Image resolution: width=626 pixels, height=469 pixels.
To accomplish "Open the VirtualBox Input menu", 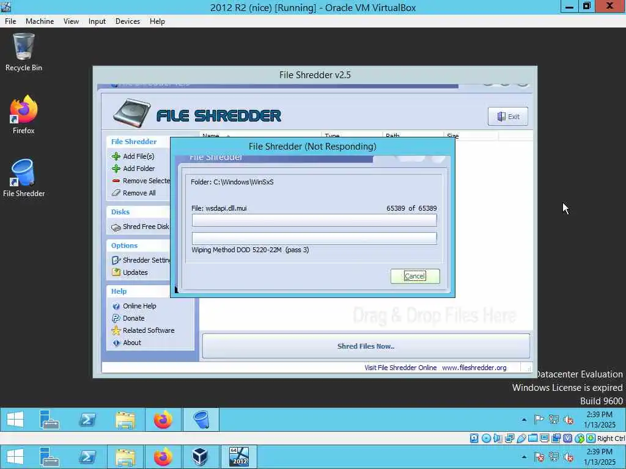I will point(97,21).
